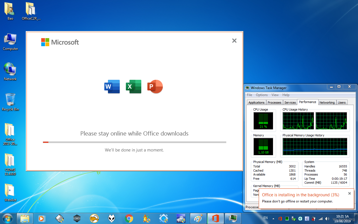Select the OfficeC2R desktop folder
Viewport: 358px width, 224px height.
(31, 11)
